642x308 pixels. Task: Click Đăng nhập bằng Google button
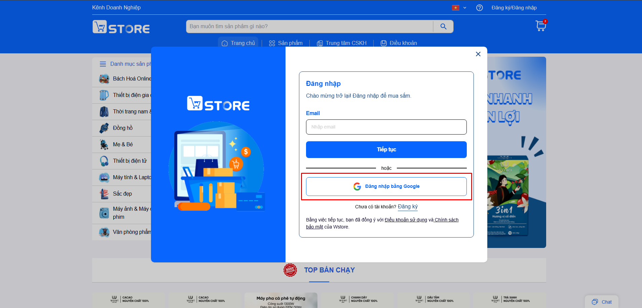tap(386, 187)
